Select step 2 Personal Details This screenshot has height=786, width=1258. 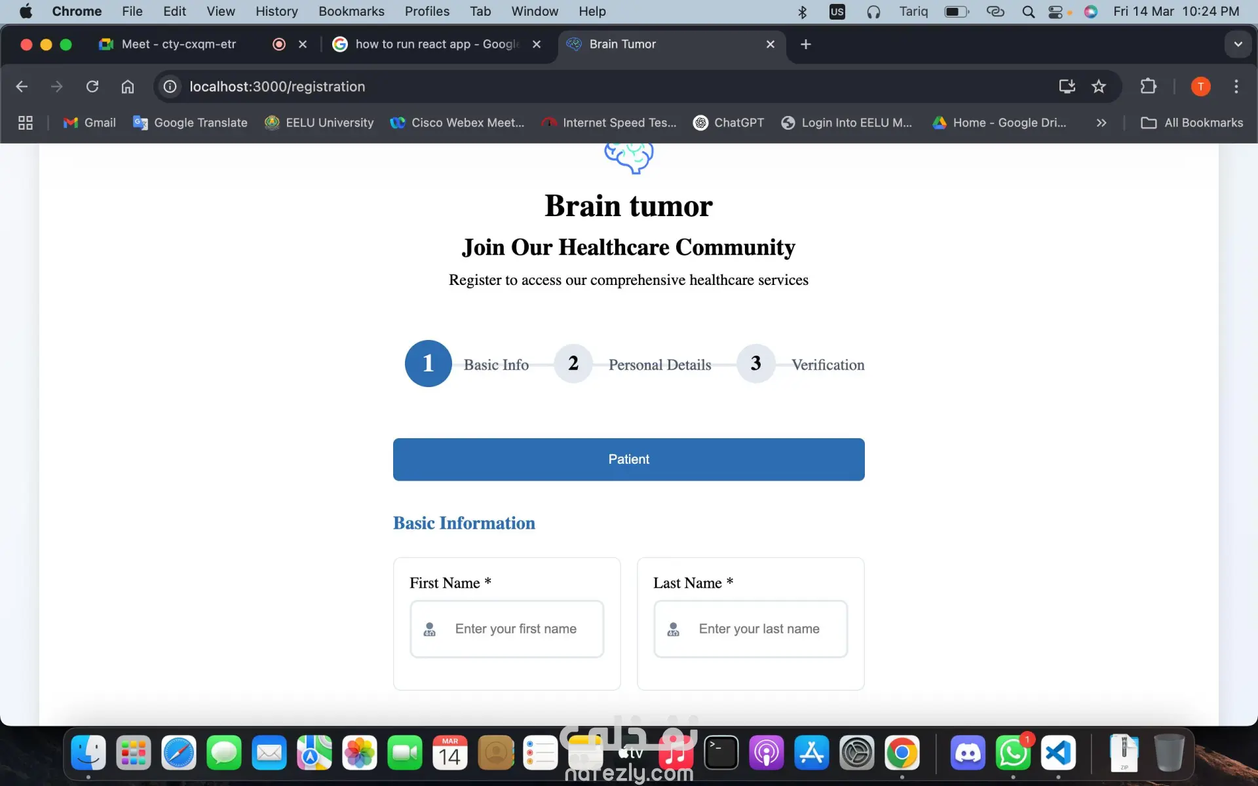(573, 364)
